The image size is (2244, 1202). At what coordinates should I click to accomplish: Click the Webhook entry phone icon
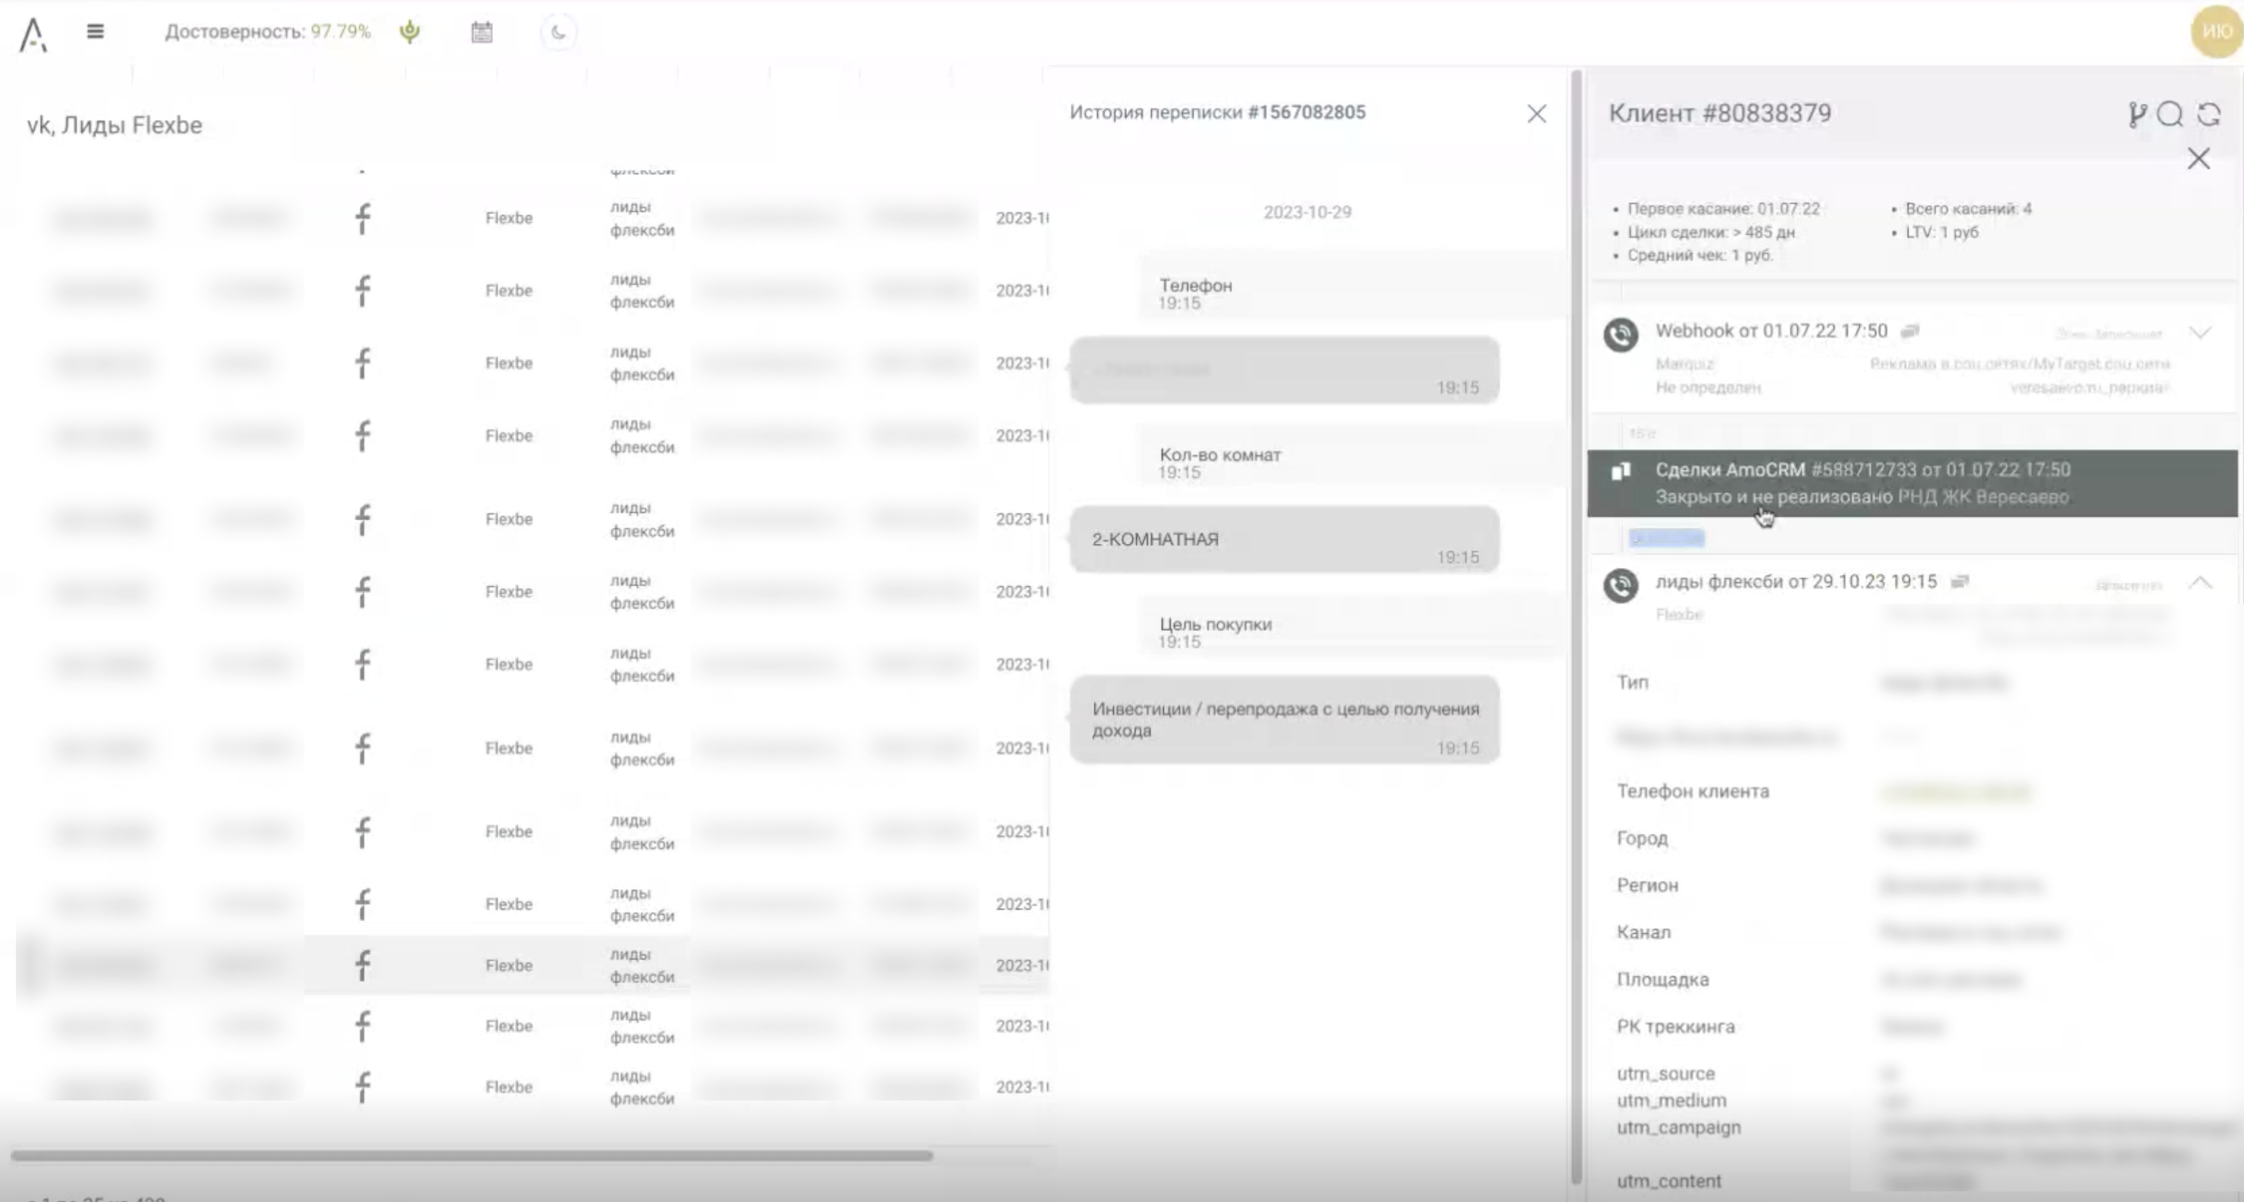click(1620, 335)
